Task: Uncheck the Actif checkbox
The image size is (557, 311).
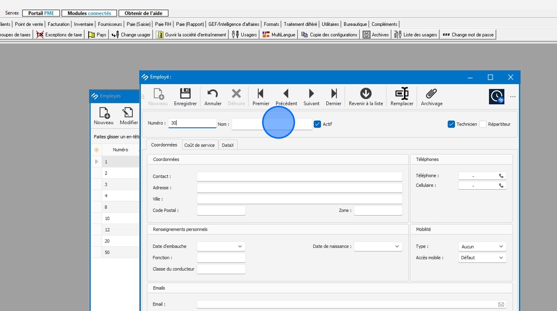Action: 318,124
